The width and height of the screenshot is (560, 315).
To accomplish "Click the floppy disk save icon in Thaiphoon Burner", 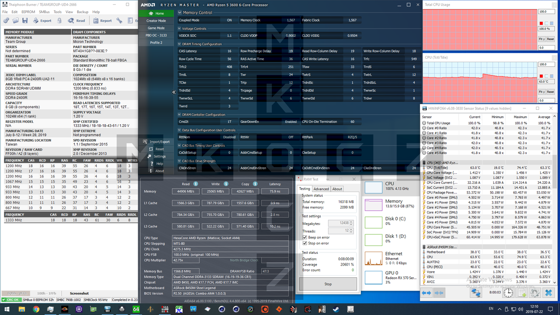I will (25, 21).
